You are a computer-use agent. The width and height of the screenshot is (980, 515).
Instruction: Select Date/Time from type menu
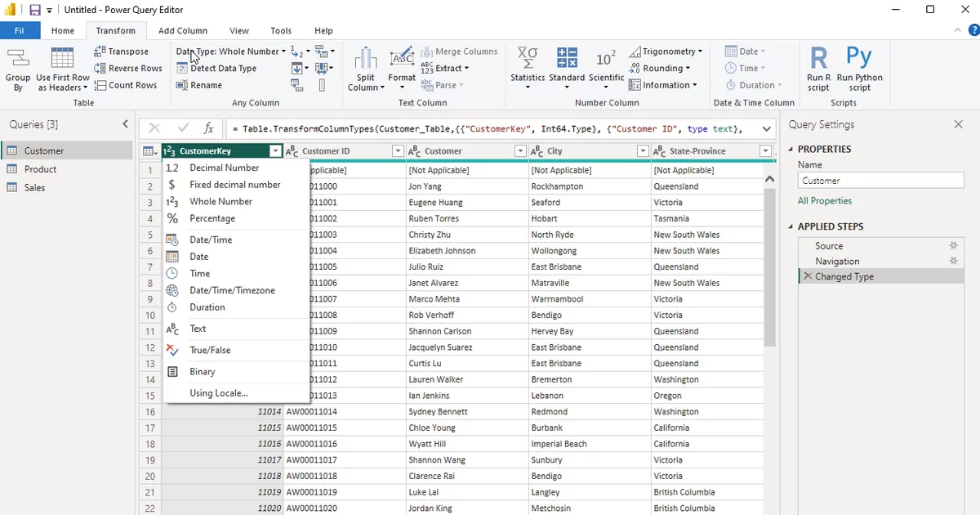[236, 240]
